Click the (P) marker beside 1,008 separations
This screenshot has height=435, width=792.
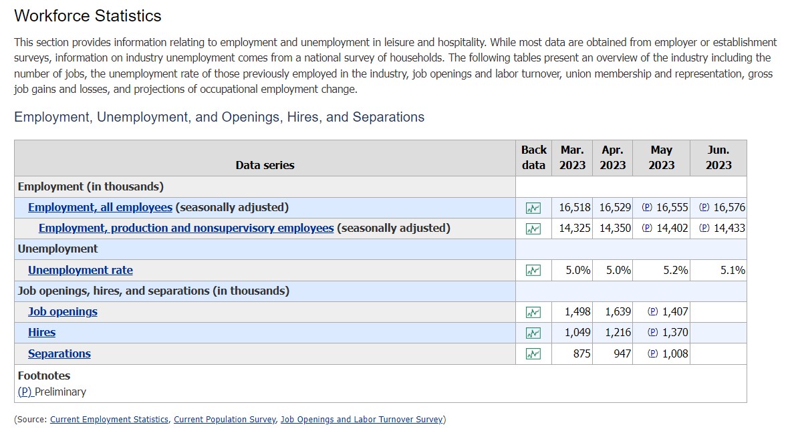coord(652,353)
